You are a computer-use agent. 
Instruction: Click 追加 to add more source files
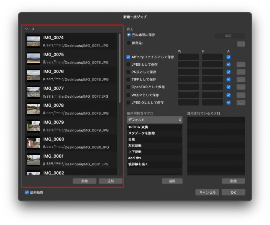(x=110, y=181)
